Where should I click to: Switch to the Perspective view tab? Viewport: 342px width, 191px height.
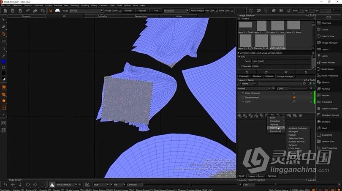pyautogui.click(x=141, y=16)
